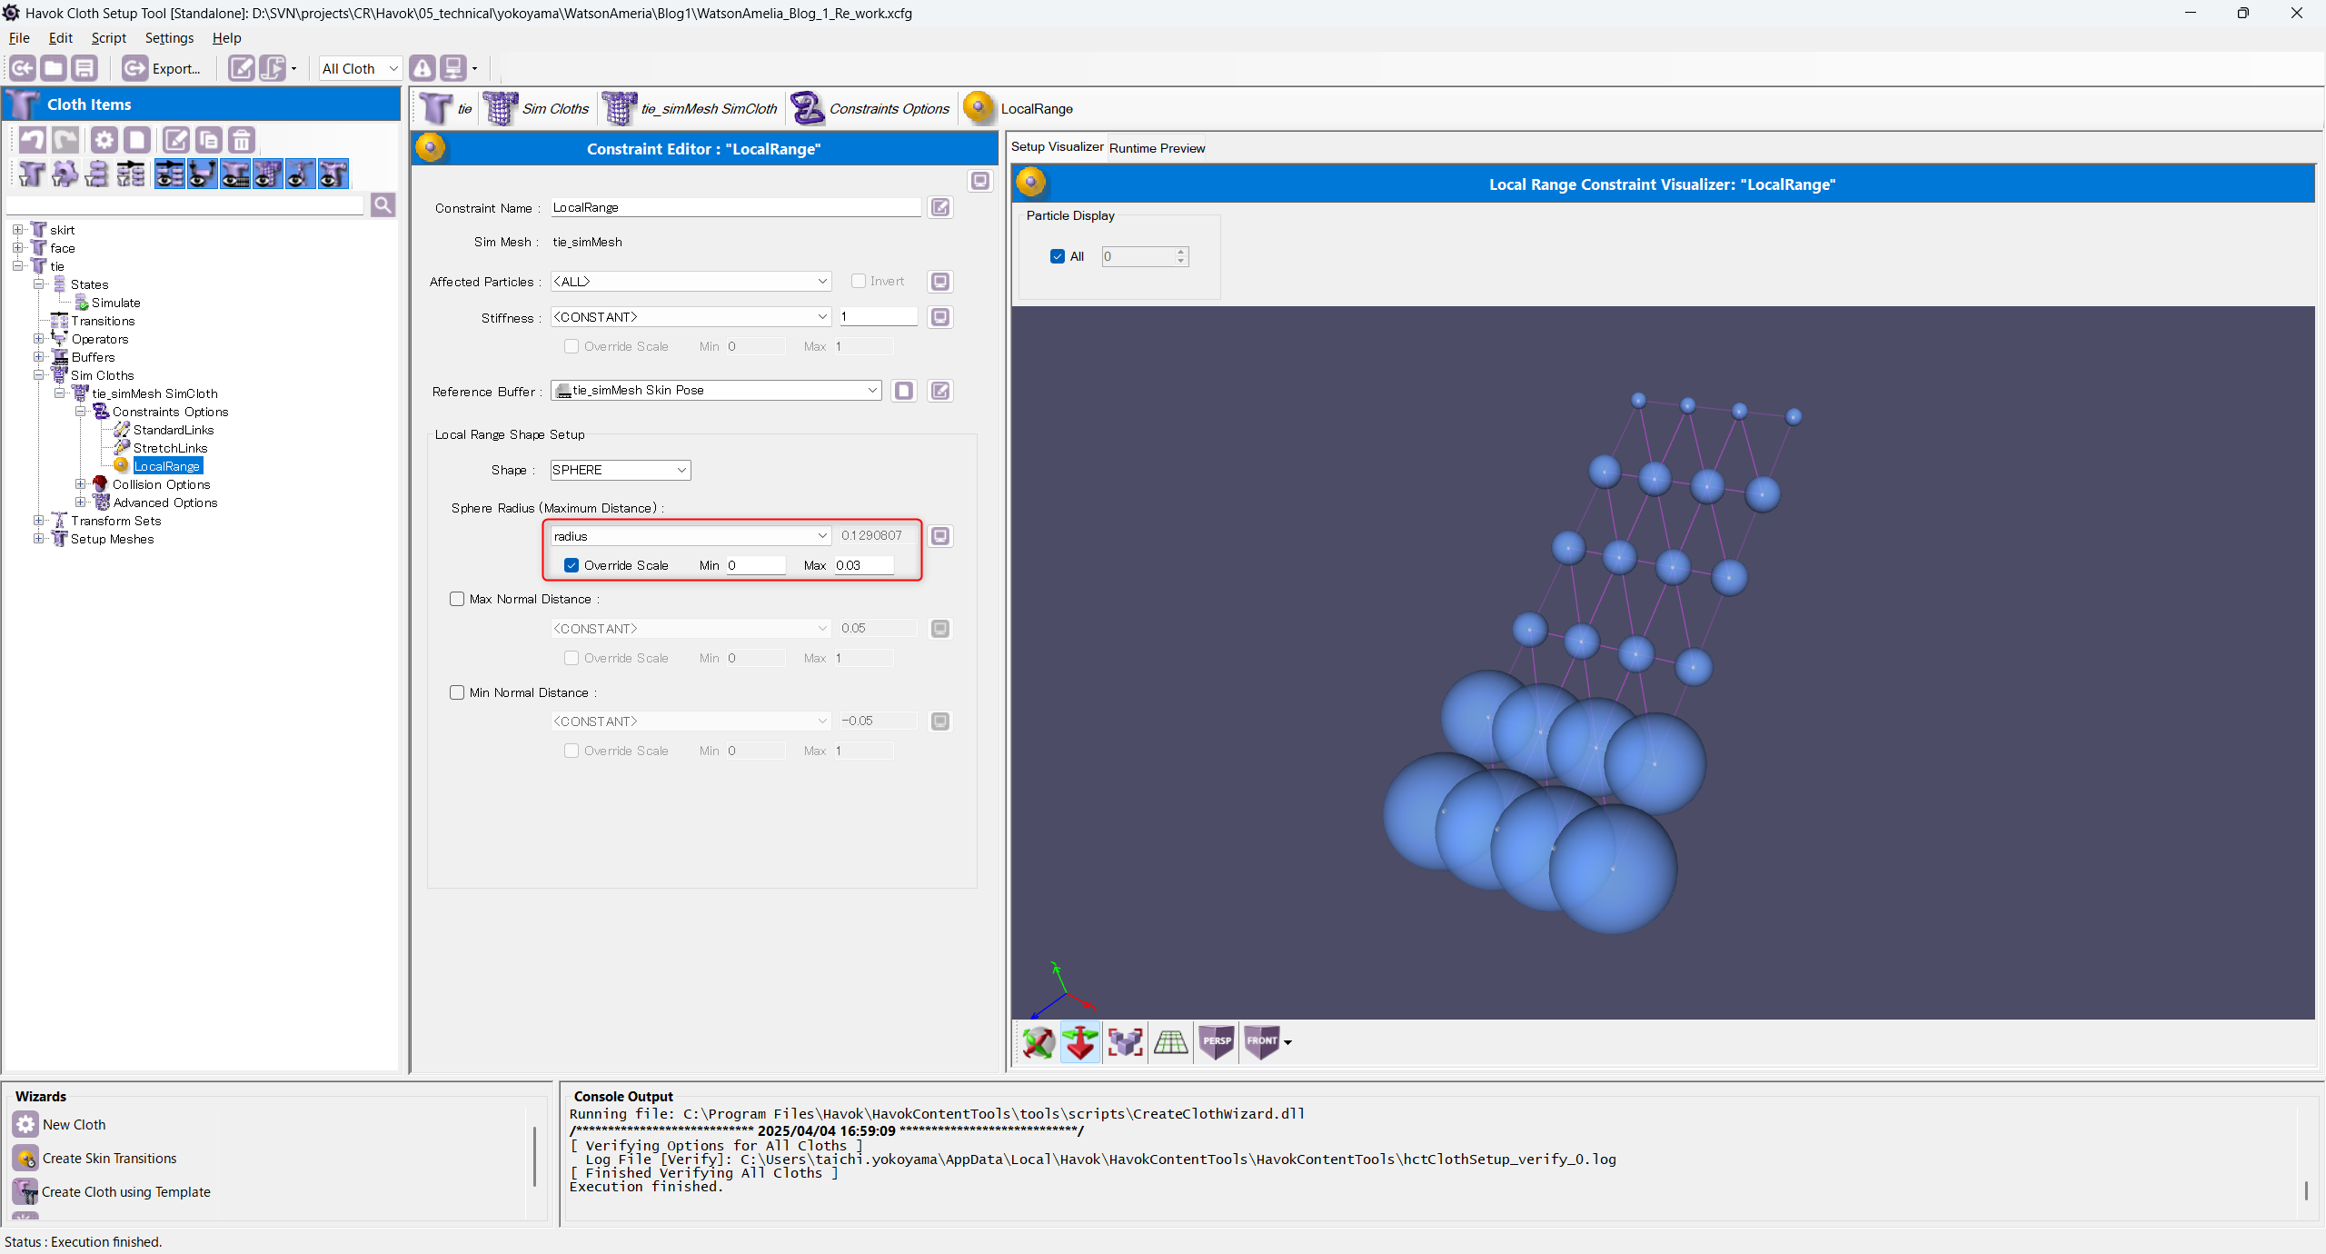
Task: Open the FRONT view dropdown arrow
Action: coord(1287,1042)
